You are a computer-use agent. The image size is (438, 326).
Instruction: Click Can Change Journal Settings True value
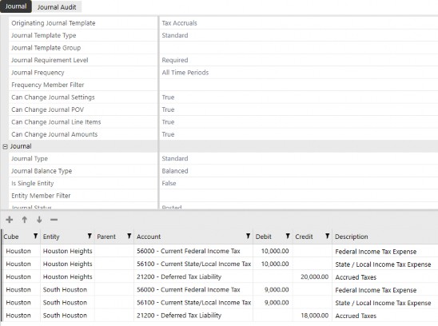[x=299, y=97]
